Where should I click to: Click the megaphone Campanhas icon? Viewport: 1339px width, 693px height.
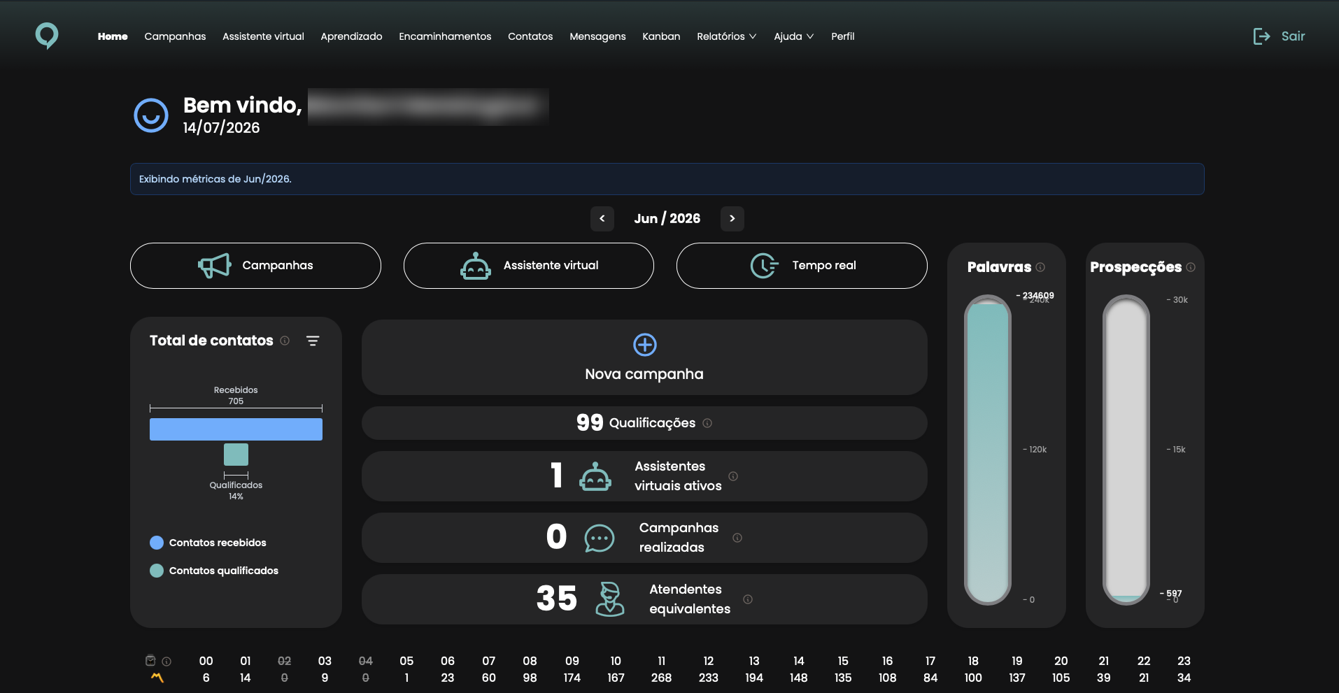214,266
